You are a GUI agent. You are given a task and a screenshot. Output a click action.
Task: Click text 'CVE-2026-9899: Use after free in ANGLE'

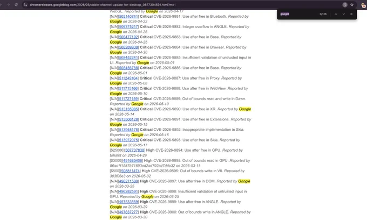click(184, 202)
